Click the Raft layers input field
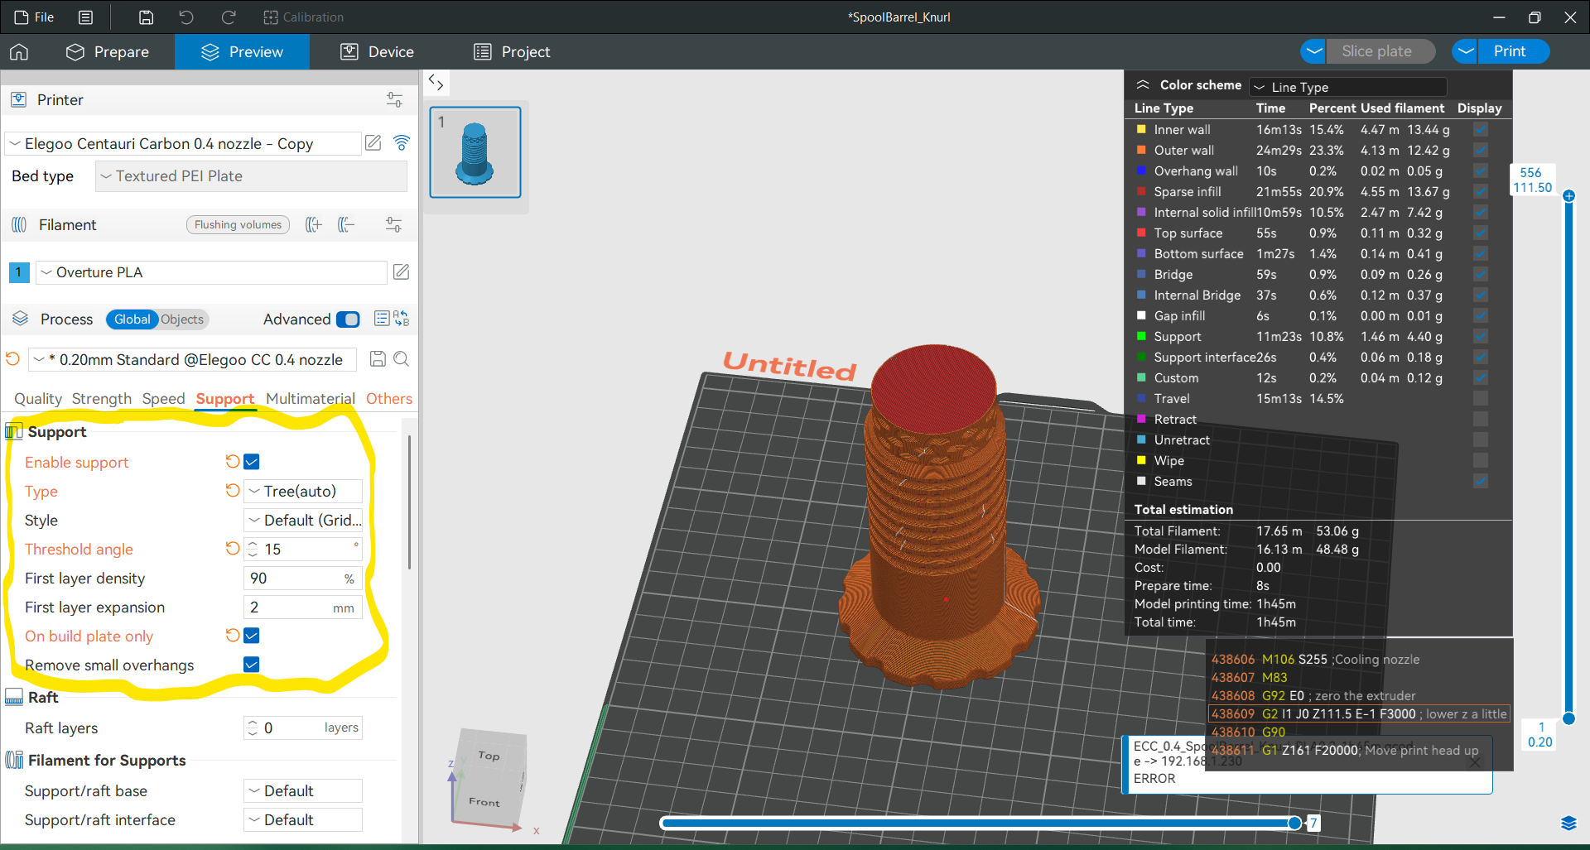This screenshot has height=850, width=1590. [x=303, y=728]
